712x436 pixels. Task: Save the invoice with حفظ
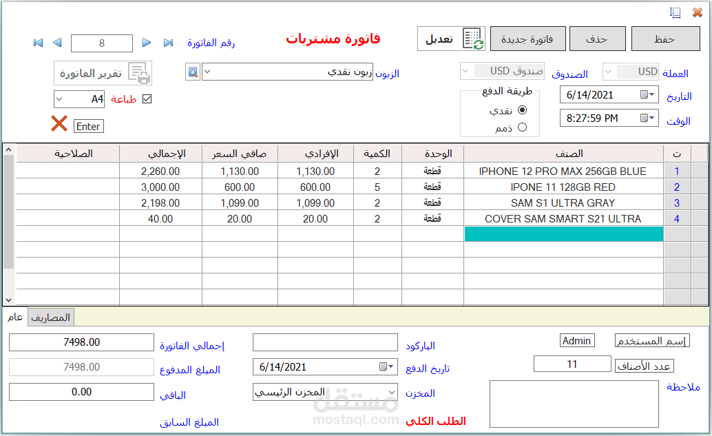pyautogui.click(x=665, y=39)
